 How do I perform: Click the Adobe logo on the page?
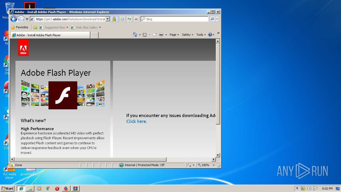[23, 47]
